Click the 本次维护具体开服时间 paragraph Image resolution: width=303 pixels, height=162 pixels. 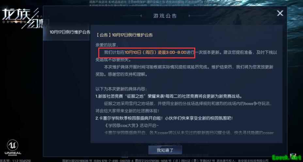point(184,71)
